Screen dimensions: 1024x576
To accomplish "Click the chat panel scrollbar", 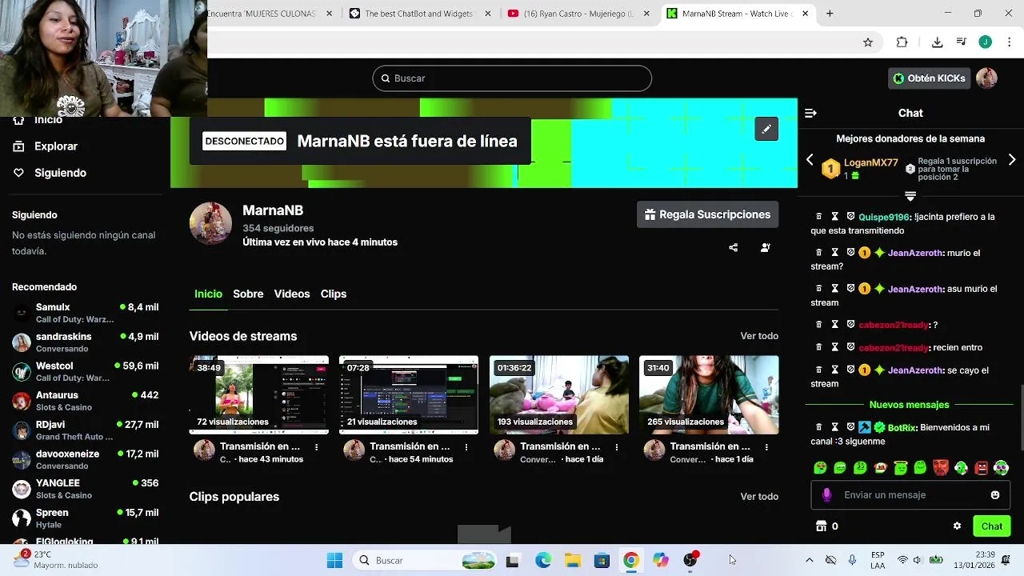I will 1021,416.
